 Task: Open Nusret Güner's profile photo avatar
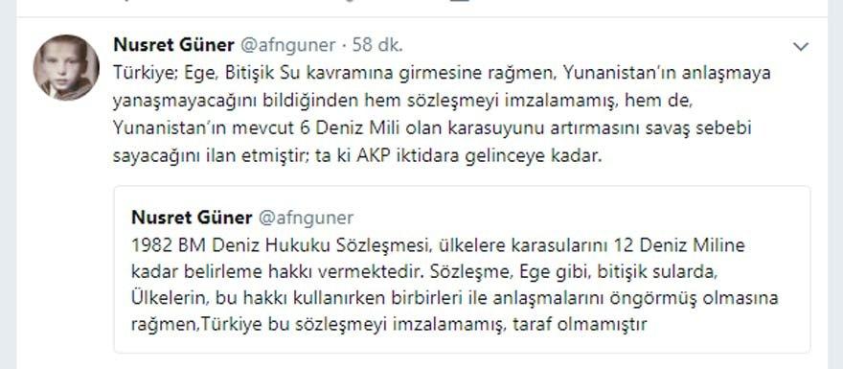pos(66,67)
